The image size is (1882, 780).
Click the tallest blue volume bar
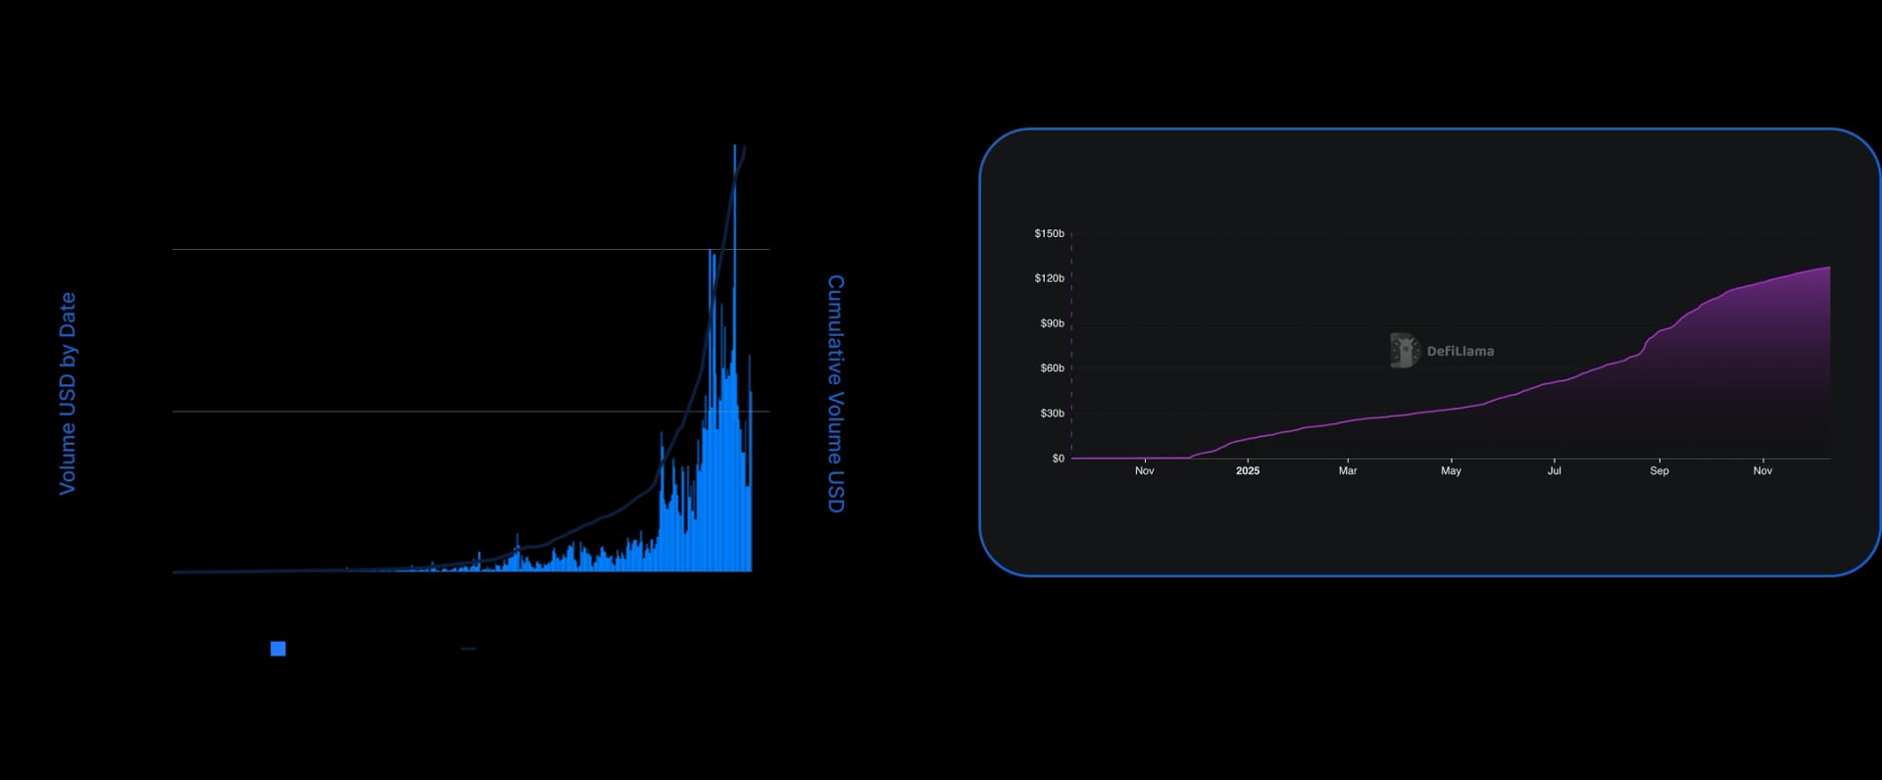click(x=734, y=358)
